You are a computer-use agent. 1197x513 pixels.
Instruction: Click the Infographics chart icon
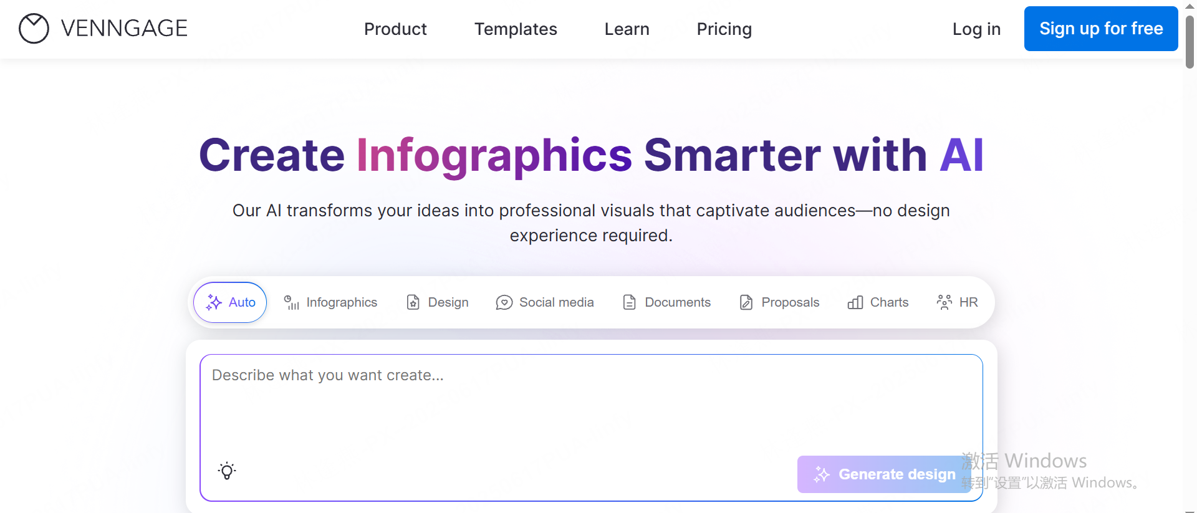tap(291, 302)
